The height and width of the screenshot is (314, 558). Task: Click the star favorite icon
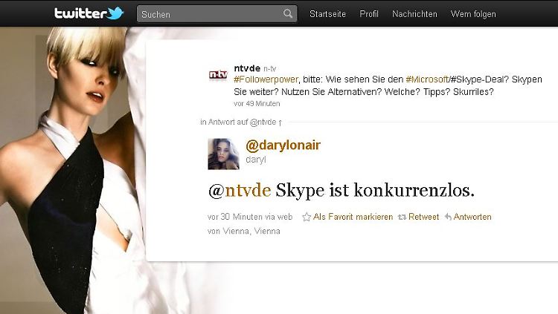click(307, 217)
